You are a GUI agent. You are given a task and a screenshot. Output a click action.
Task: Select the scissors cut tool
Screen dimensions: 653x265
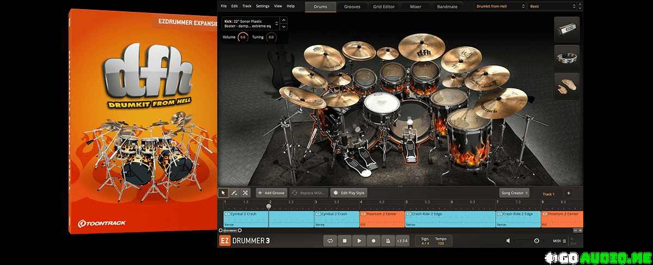click(245, 193)
